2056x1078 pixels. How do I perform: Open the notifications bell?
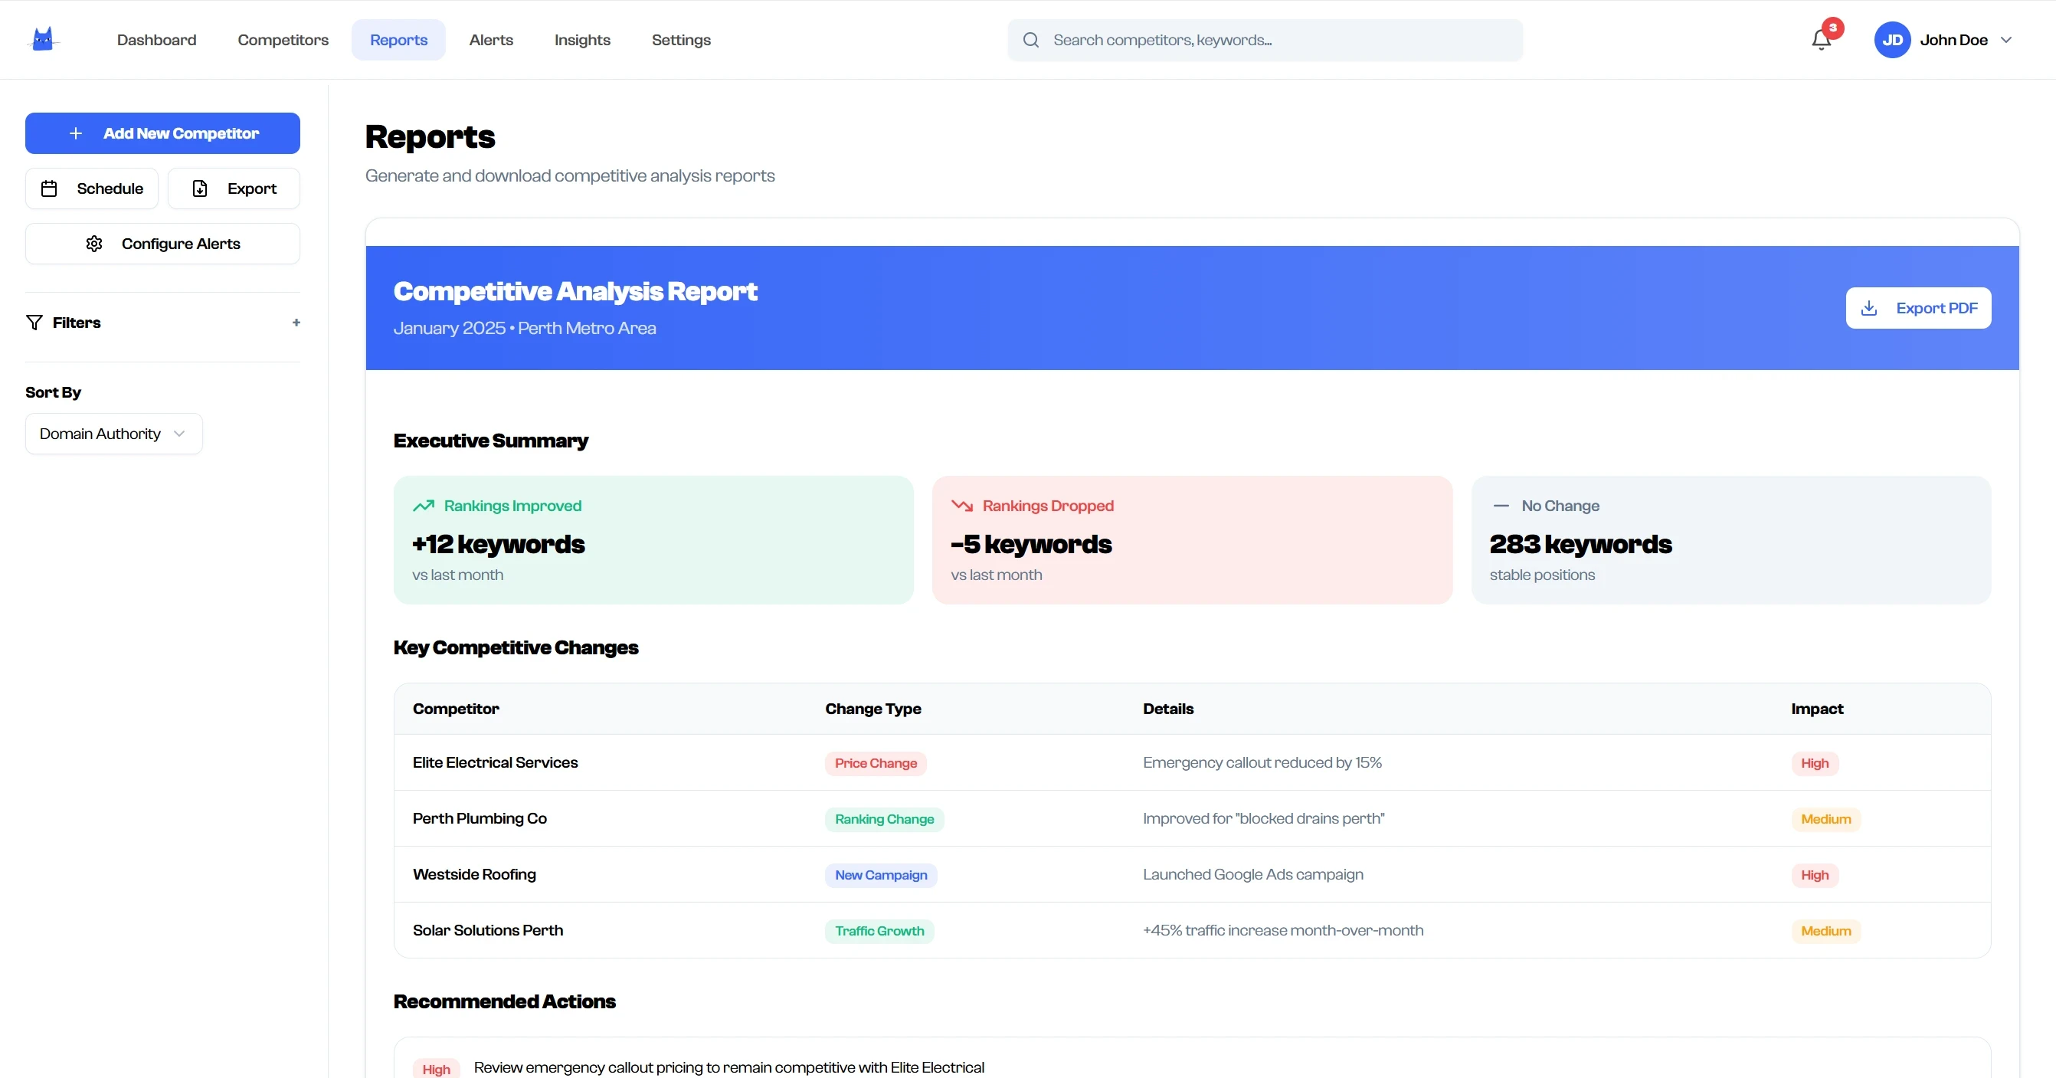(1821, 40)
